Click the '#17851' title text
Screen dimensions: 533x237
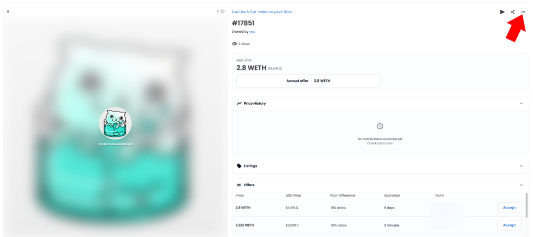(243, 23)
